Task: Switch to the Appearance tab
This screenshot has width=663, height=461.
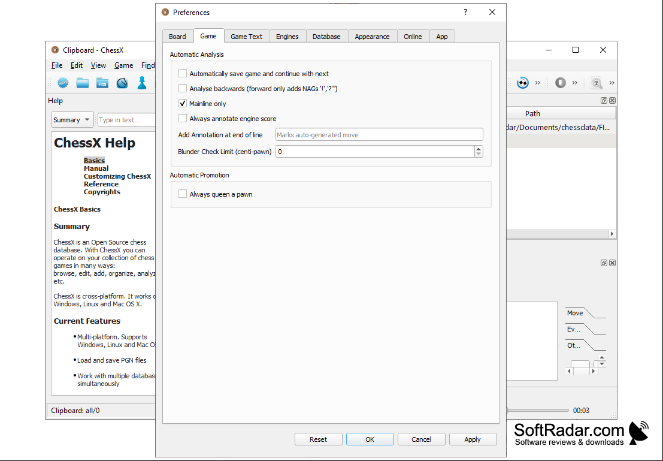Action: click(372, 37)
